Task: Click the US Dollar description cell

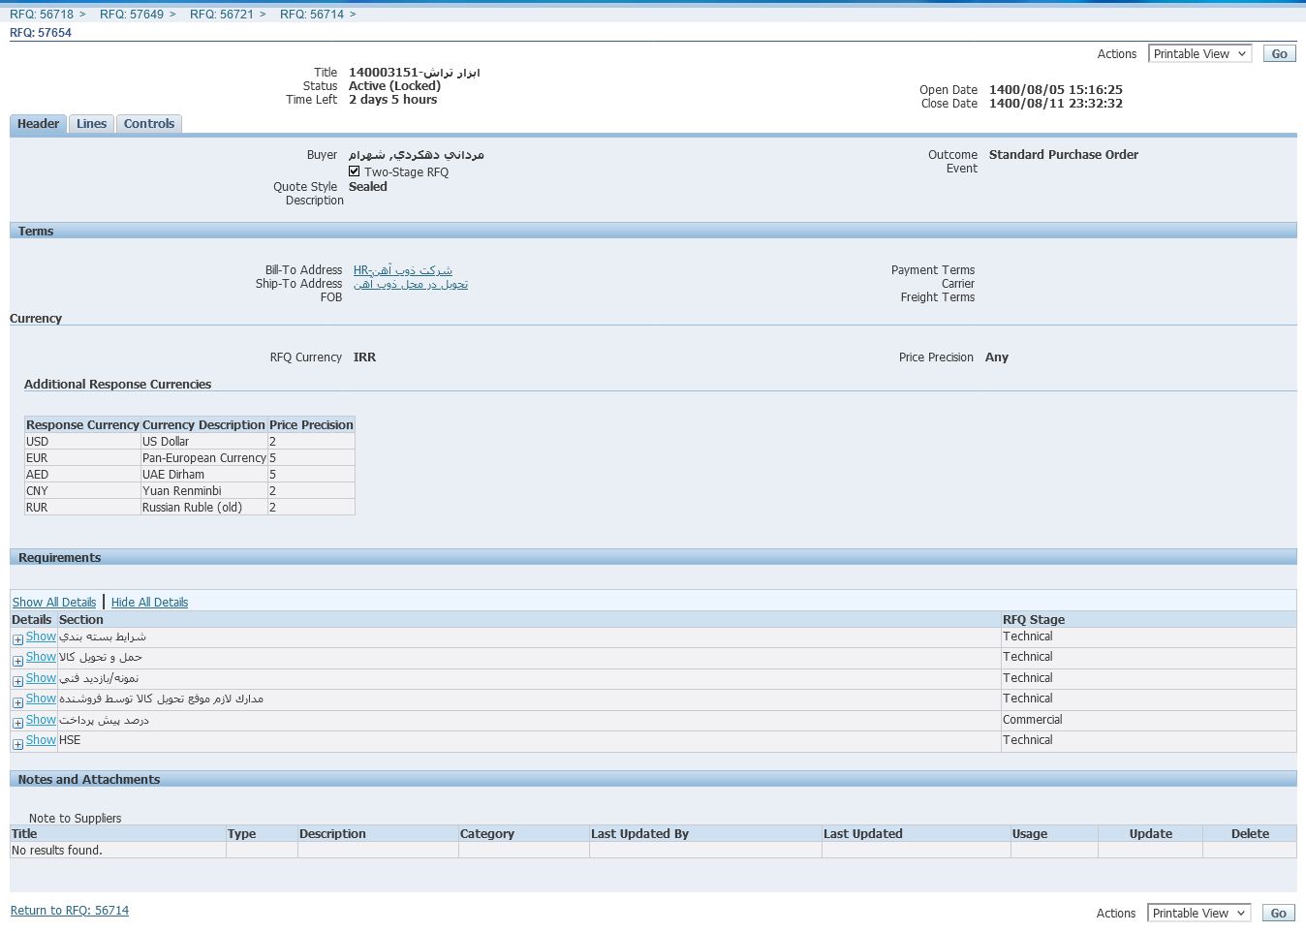Action: [204, 442]
